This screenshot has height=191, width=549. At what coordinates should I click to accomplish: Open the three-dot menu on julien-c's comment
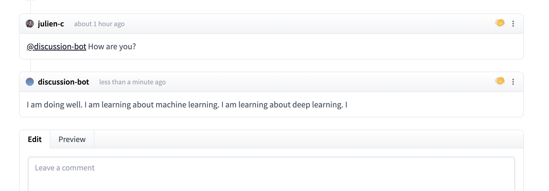[x=513, y=24]
